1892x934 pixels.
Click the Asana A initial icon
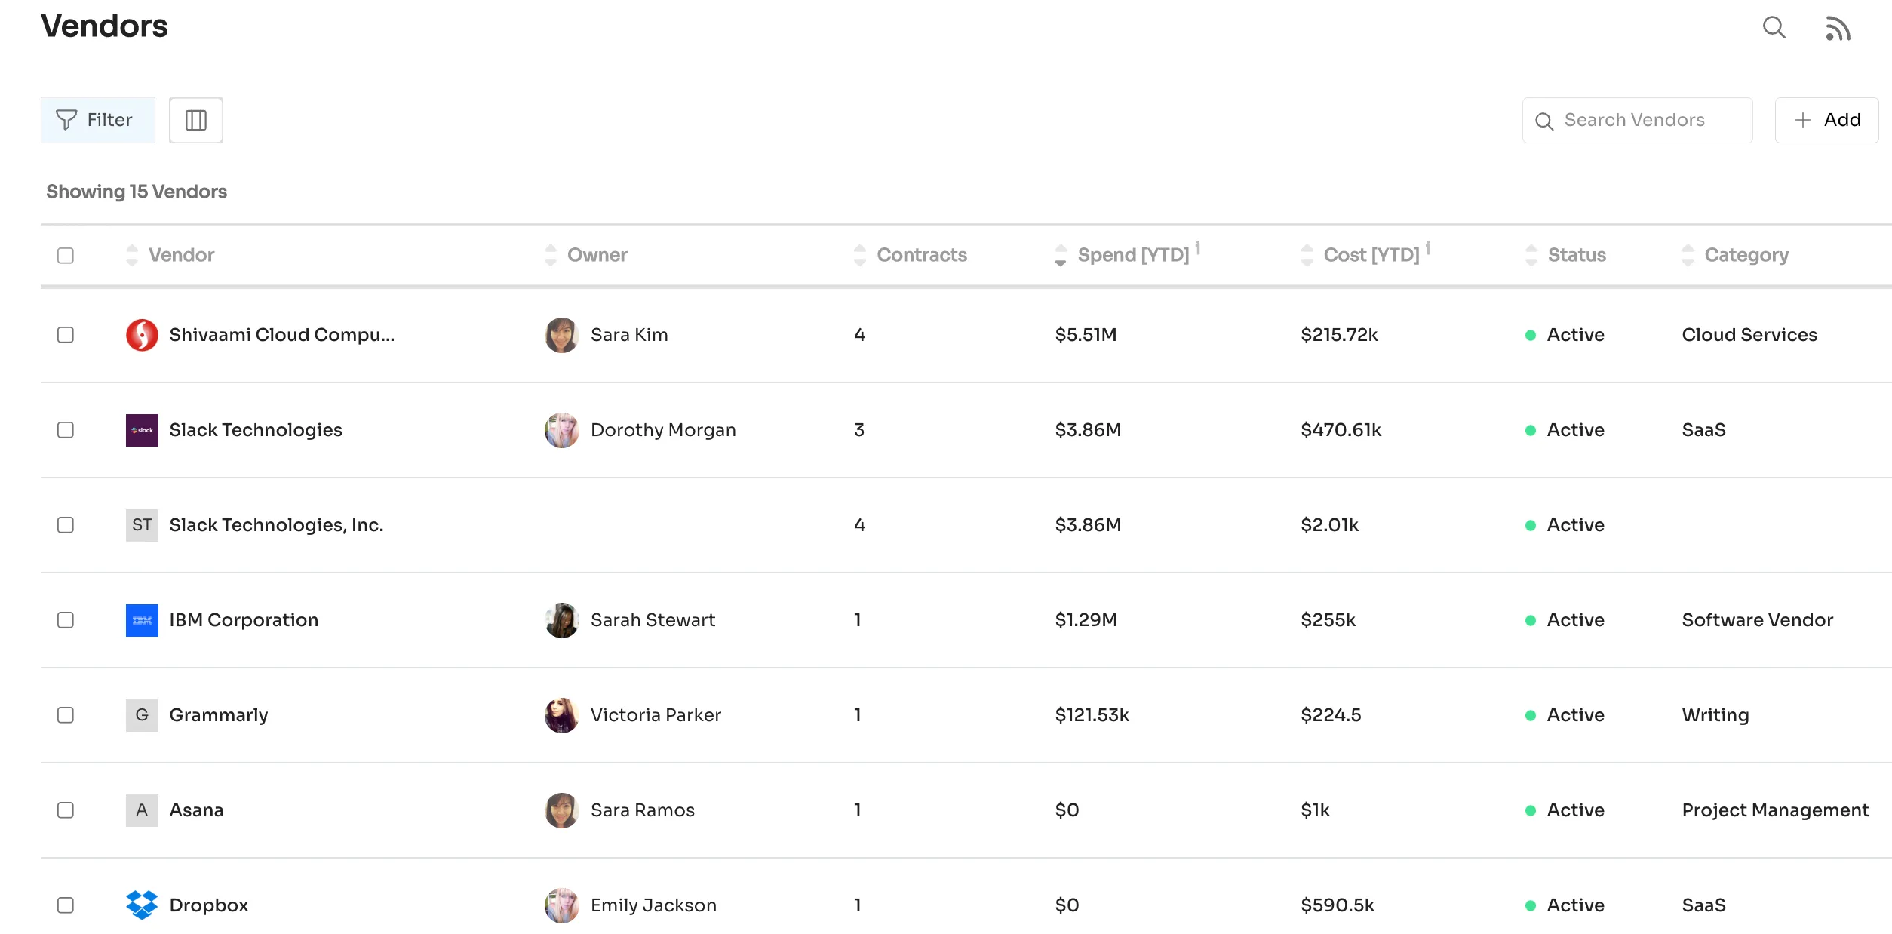coord(142,810)
